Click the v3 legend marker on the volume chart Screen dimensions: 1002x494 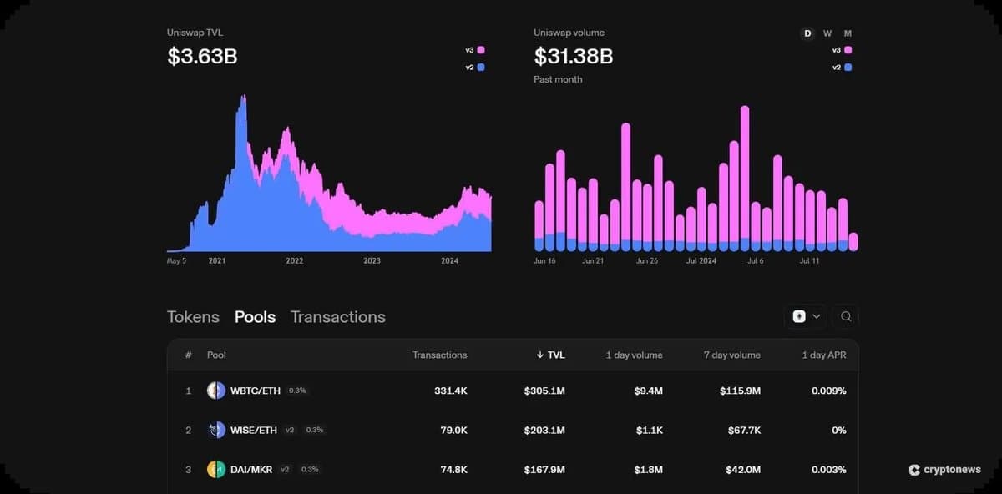coord(847,50)
